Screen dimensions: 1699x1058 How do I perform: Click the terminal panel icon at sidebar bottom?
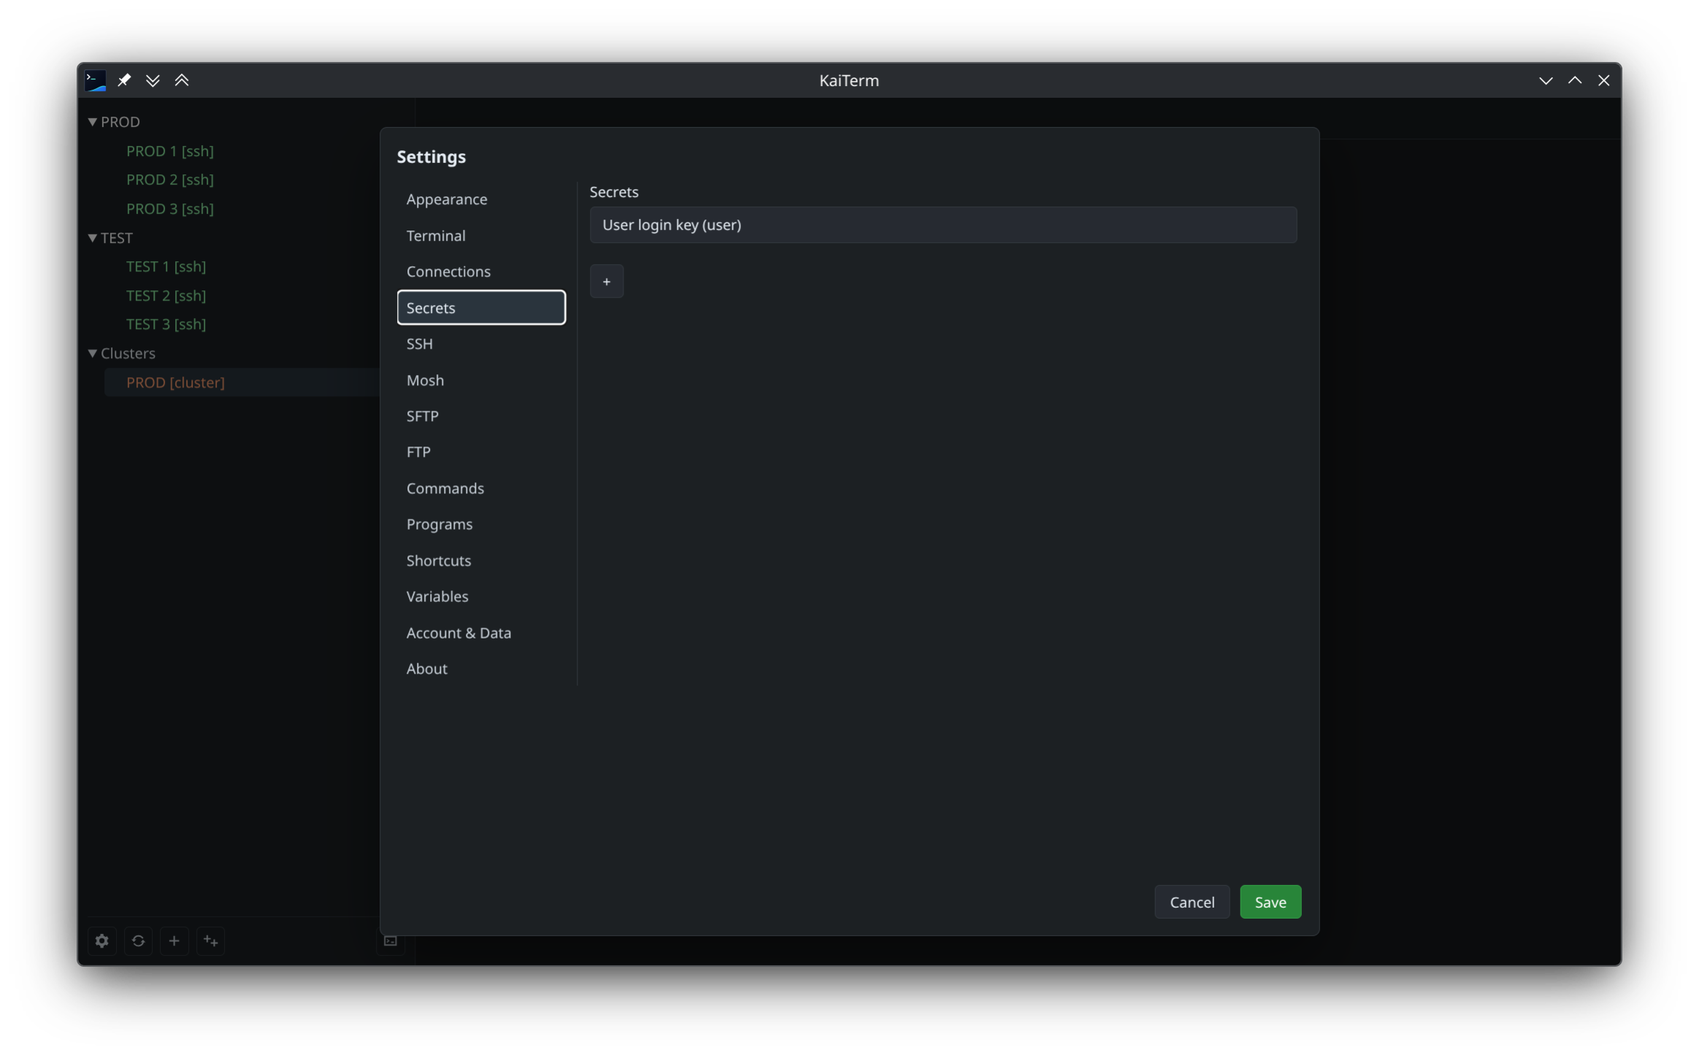[391, 941]
